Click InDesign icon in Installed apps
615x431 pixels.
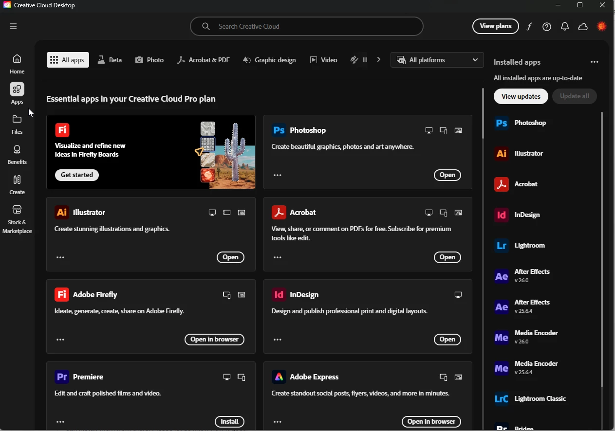click(x=502, y=215)
